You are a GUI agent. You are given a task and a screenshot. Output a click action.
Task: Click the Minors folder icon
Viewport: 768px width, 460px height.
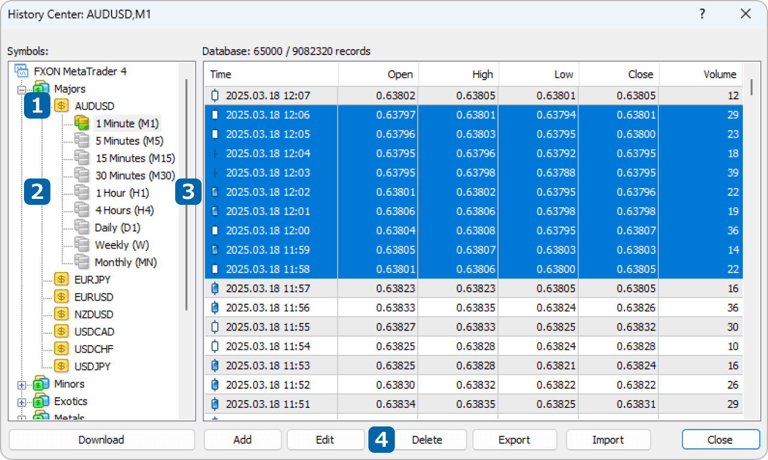[x=41, y=384]
